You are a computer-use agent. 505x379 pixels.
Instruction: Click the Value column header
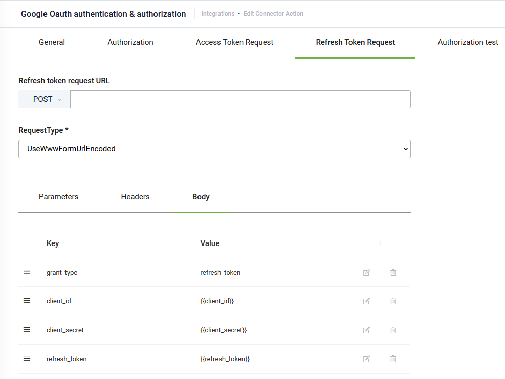[x=210, y=243]
